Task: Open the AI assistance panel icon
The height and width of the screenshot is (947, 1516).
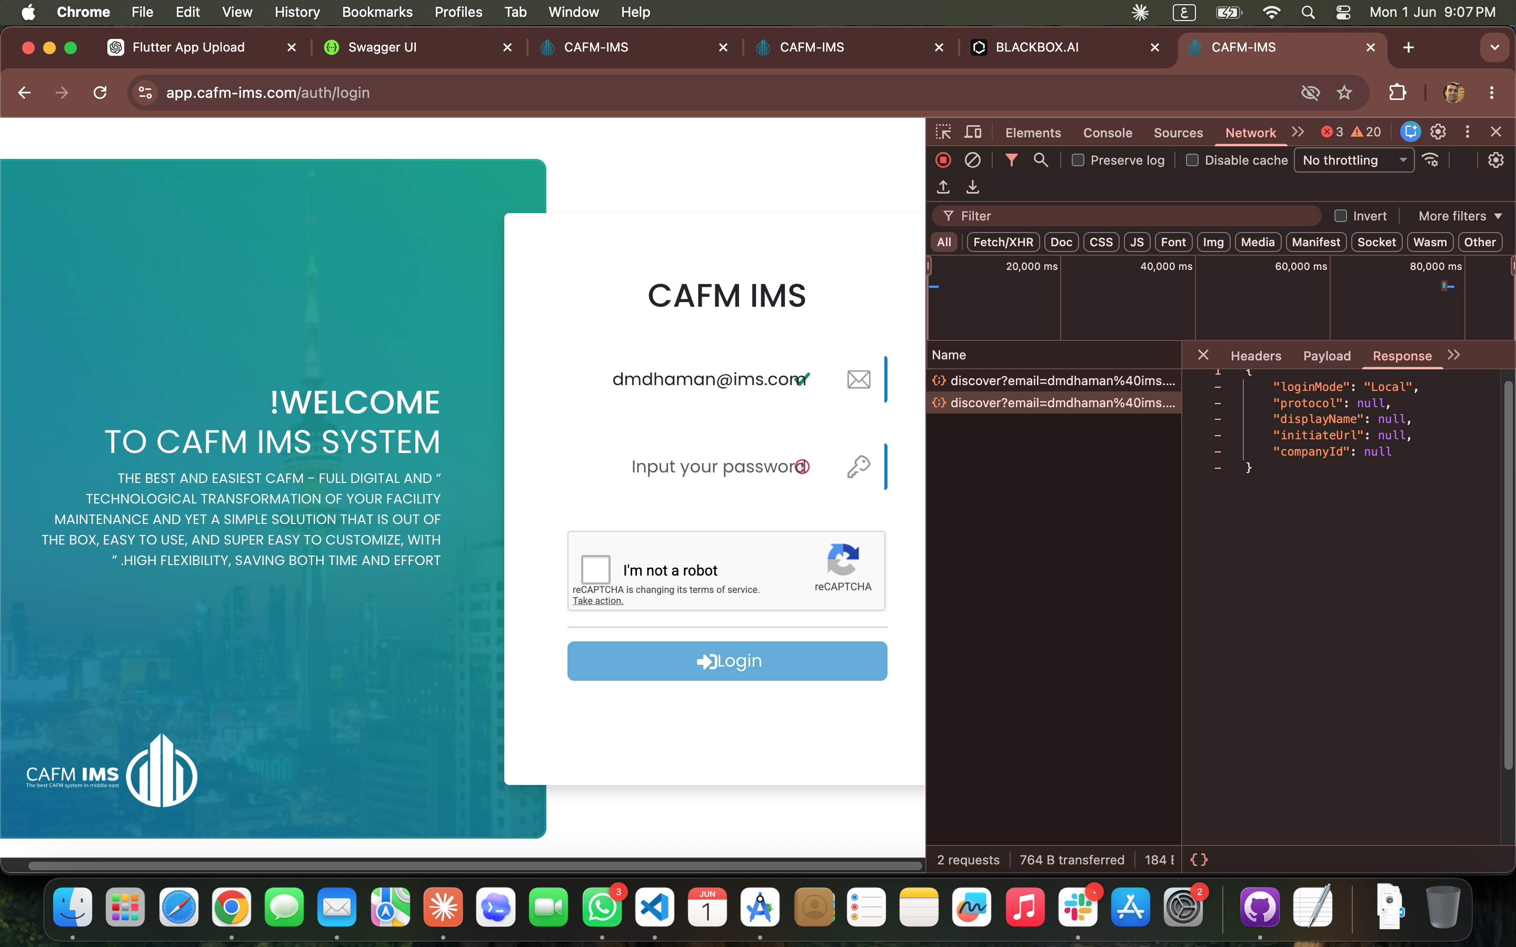Action: 1410,132
